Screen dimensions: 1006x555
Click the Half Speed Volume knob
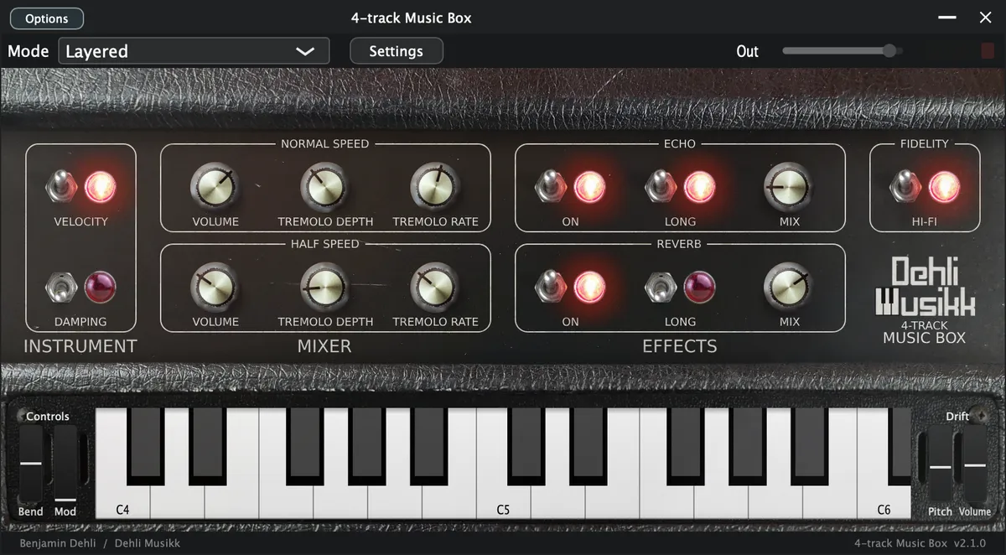tap(215, 288)
